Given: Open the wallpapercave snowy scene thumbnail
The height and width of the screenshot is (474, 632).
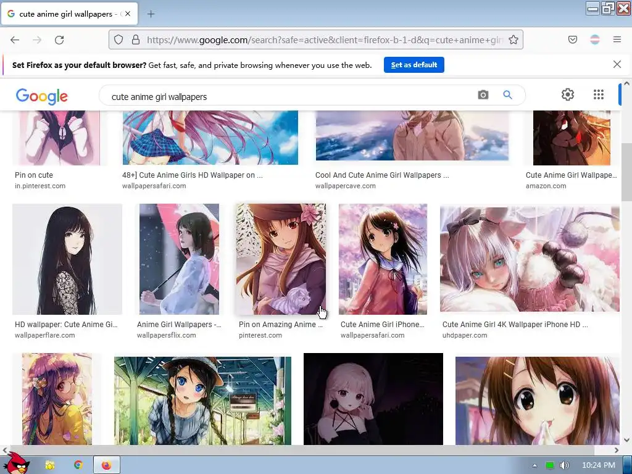Looking at the screenshot, I should [412, 136].
